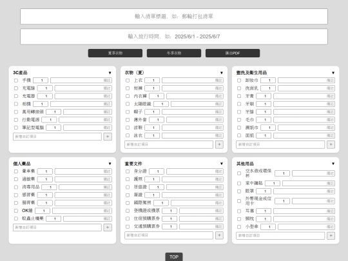
Task: Click the quantity field for 頸枕
Action: [x=264, y=219]
